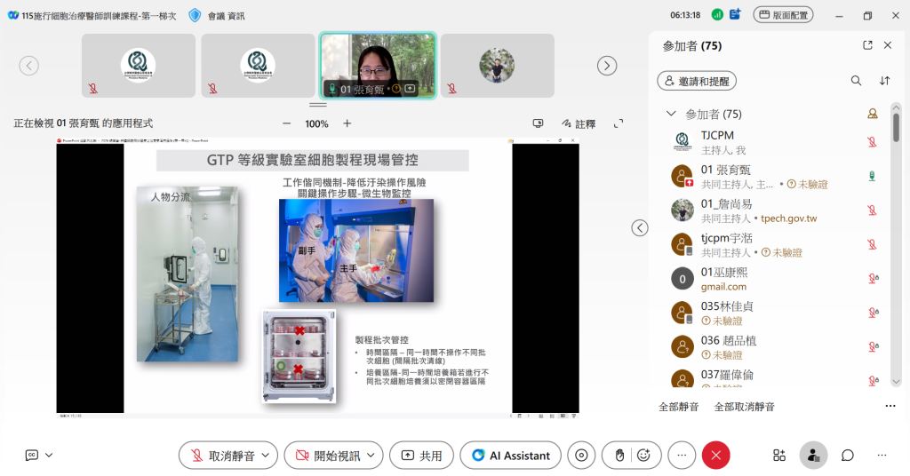The height and width of the screenshot is (476, 910).
Task: Open audio options dropdown arrow
Action: coord(266,456)
